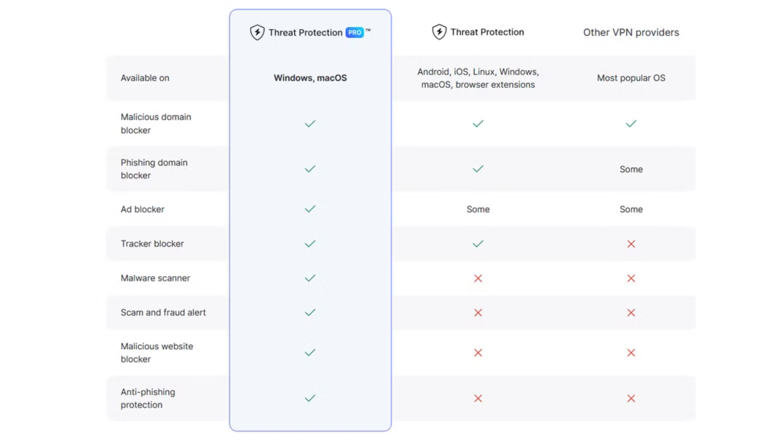Click Other VPN 'Some' in Phishing domain blocker row
Screen dimensions: 783x440
click(x=631, y=169)
